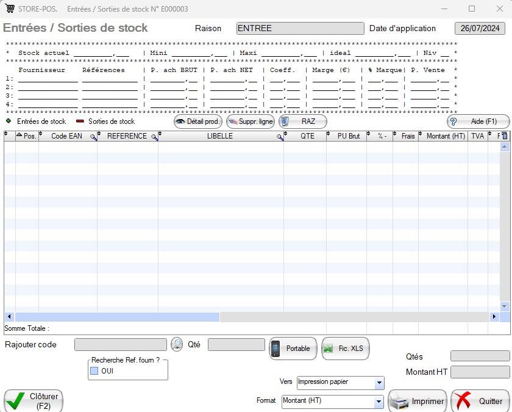Open the Format Montant (HT) dropdown
Image resolution: width=512 pixels, height=412 pixels.
[x=379, y=402]
